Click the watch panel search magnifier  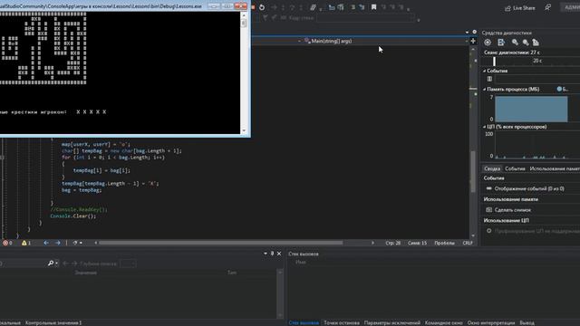tap(51, 264)
